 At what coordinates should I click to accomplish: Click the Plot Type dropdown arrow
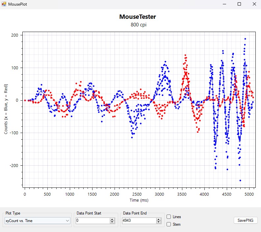[x=67, y=220]
